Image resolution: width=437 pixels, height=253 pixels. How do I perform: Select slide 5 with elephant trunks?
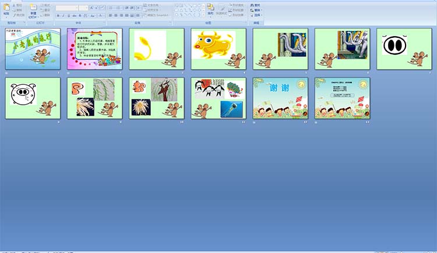280,49
